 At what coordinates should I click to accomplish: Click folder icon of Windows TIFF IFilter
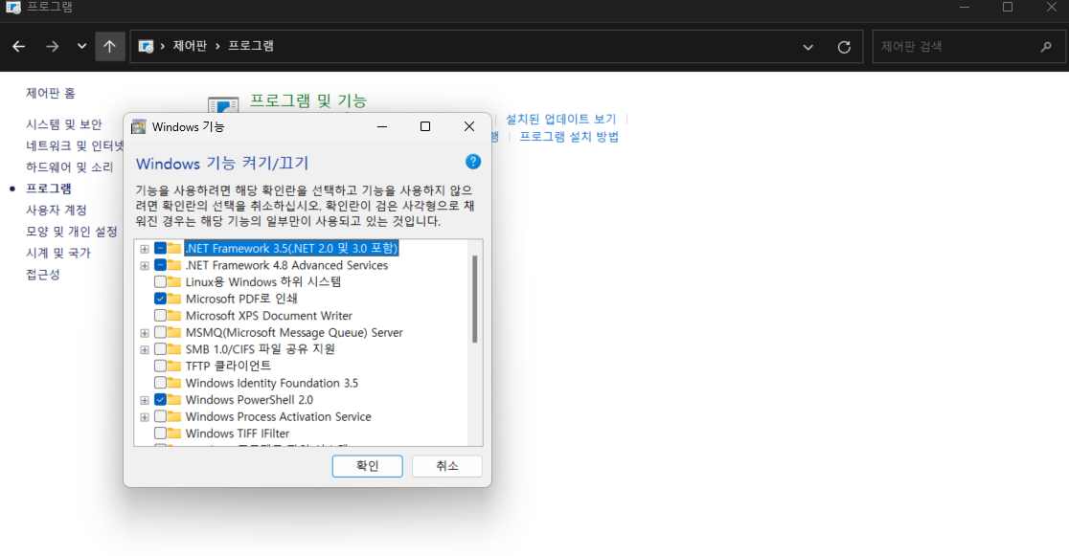point(174,434)
